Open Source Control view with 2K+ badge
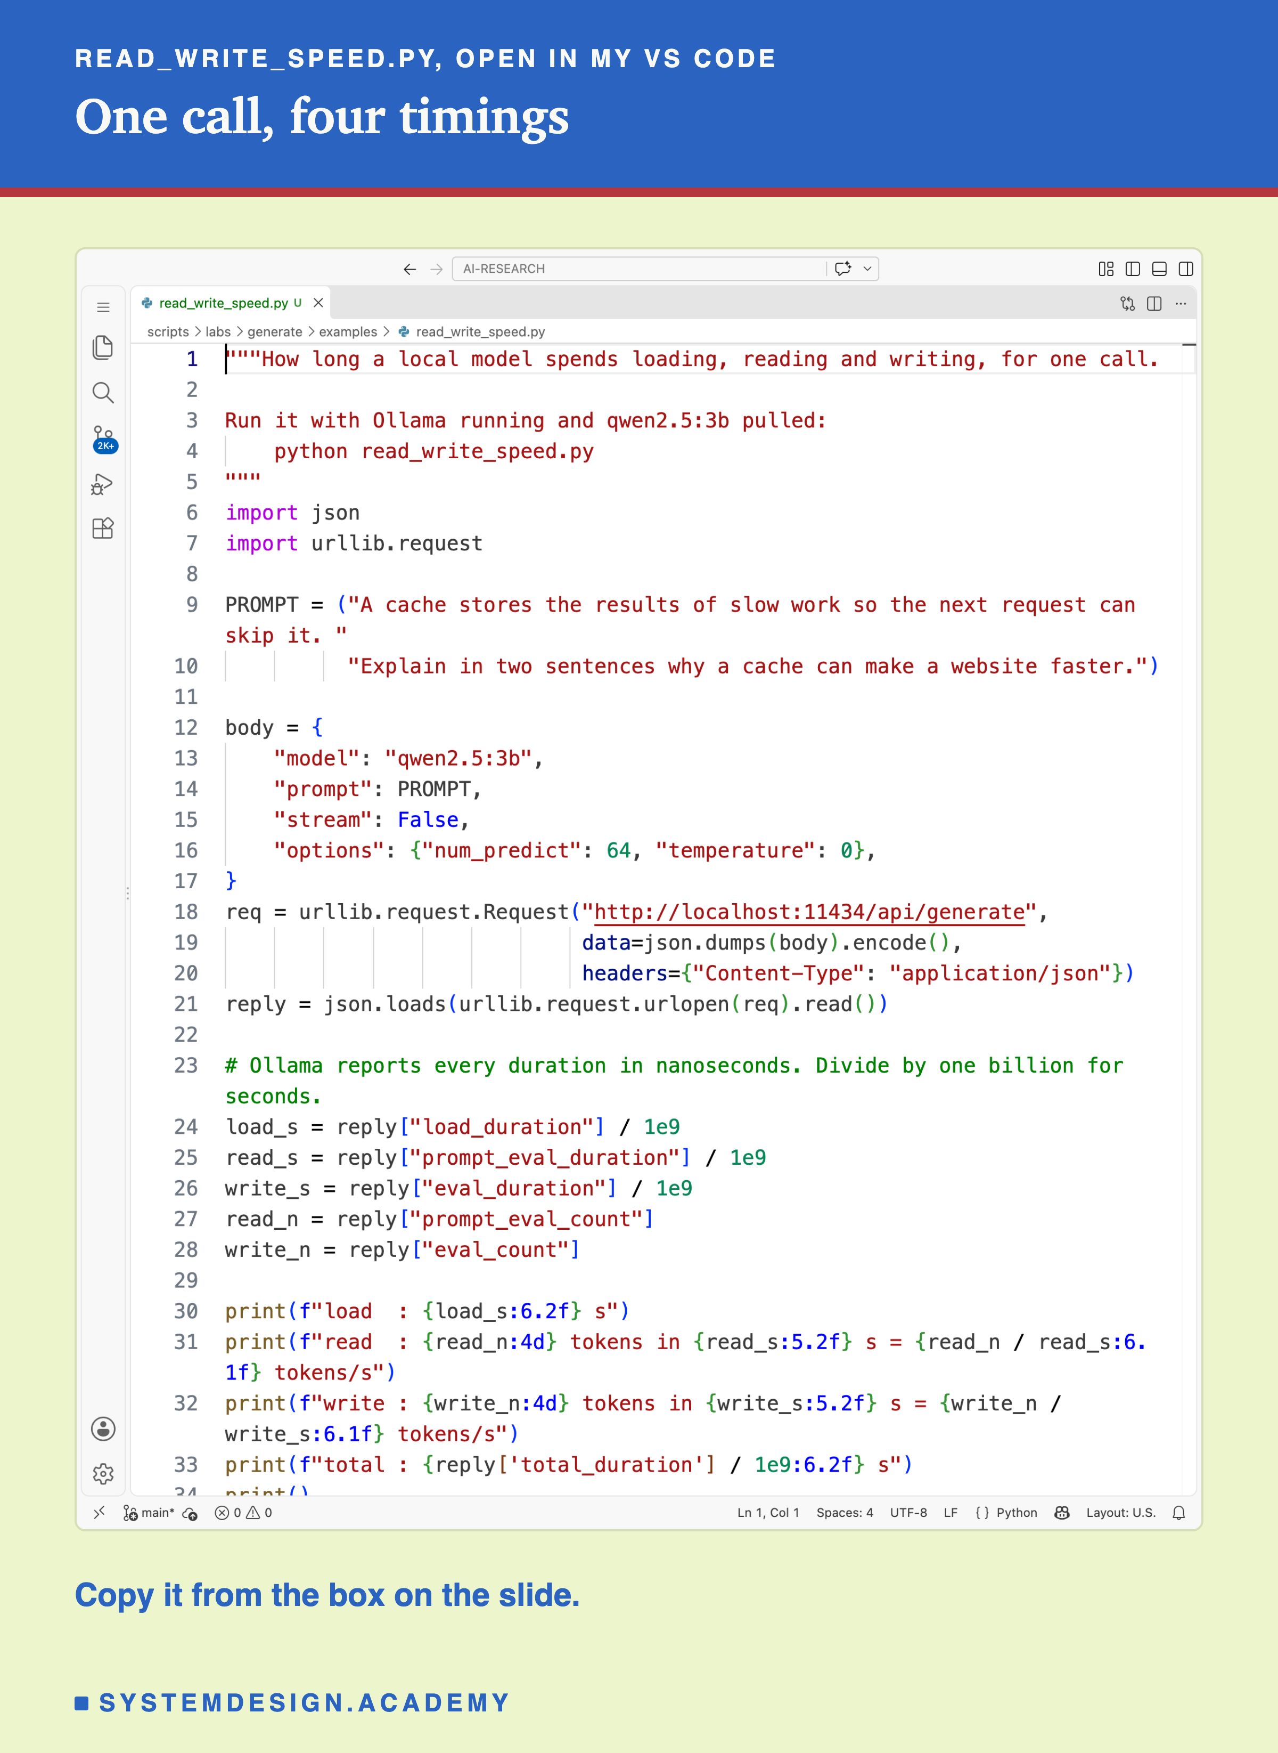The image size is (1278, 1753). 104,438
